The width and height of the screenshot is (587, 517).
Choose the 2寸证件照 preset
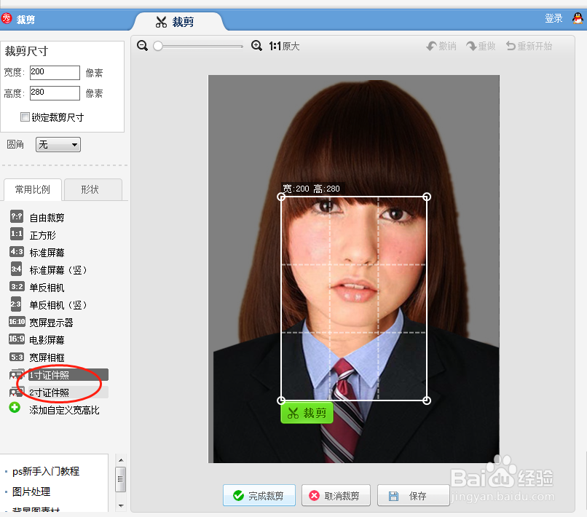[x=68, y=392]
